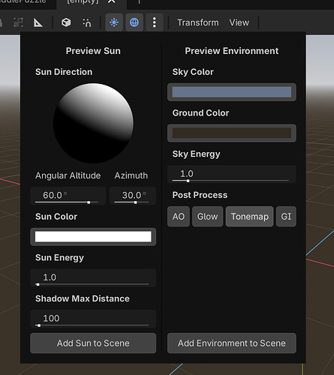Click the group selected nodes icon

[x=18, y=22]
